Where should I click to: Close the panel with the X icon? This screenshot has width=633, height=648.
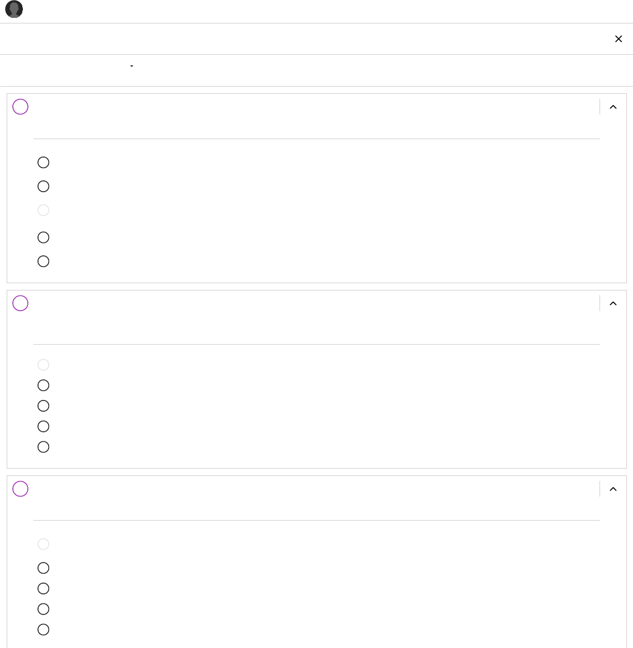click(618, 39)
